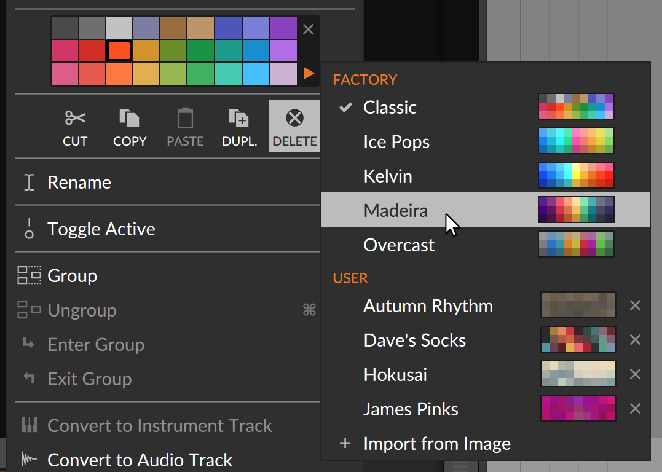Screen dimensions: 662x472
Task: Toggle Active on the selected track
Action: (101, 229)
